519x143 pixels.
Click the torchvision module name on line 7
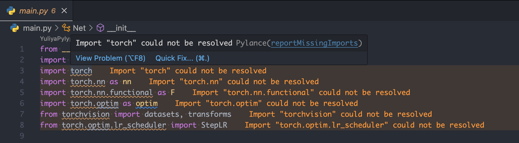click(86, 114)
